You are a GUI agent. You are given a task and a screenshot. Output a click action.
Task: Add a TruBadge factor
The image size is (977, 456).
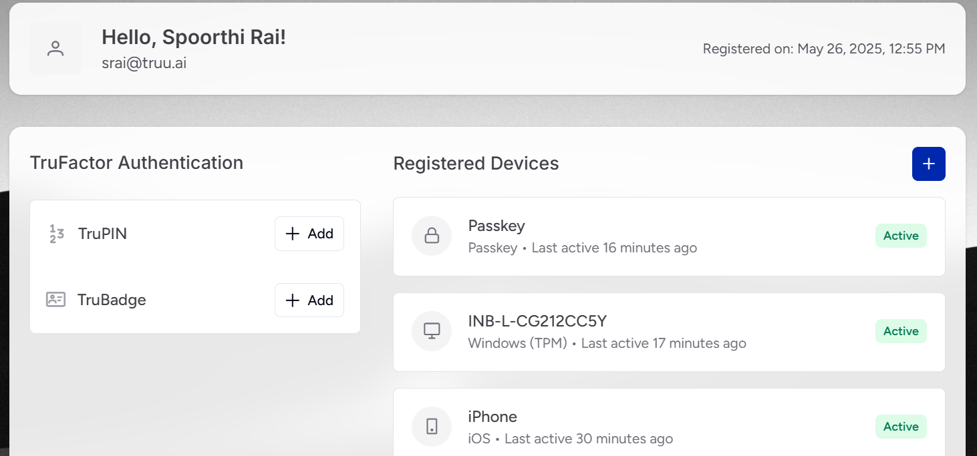click(x=309, y=300)
